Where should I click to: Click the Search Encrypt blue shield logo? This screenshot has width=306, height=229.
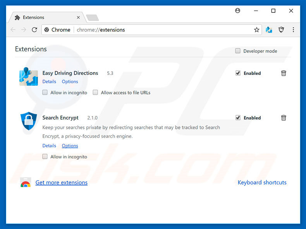pos(29,121)
